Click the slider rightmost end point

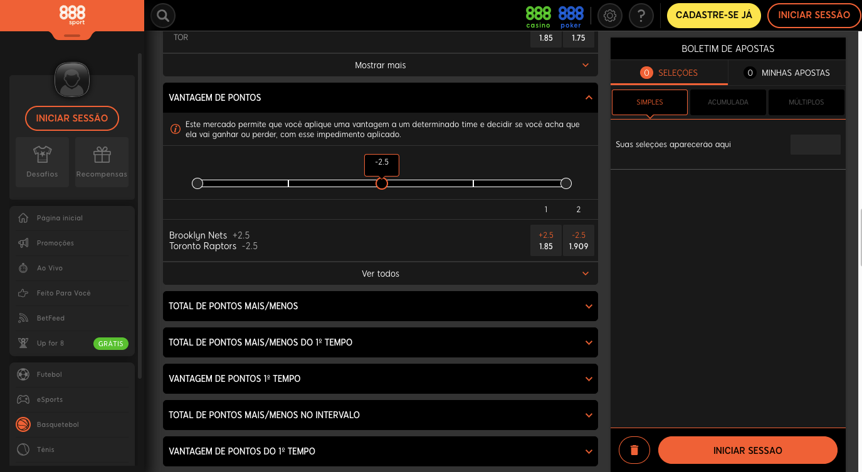pos(566,183)
